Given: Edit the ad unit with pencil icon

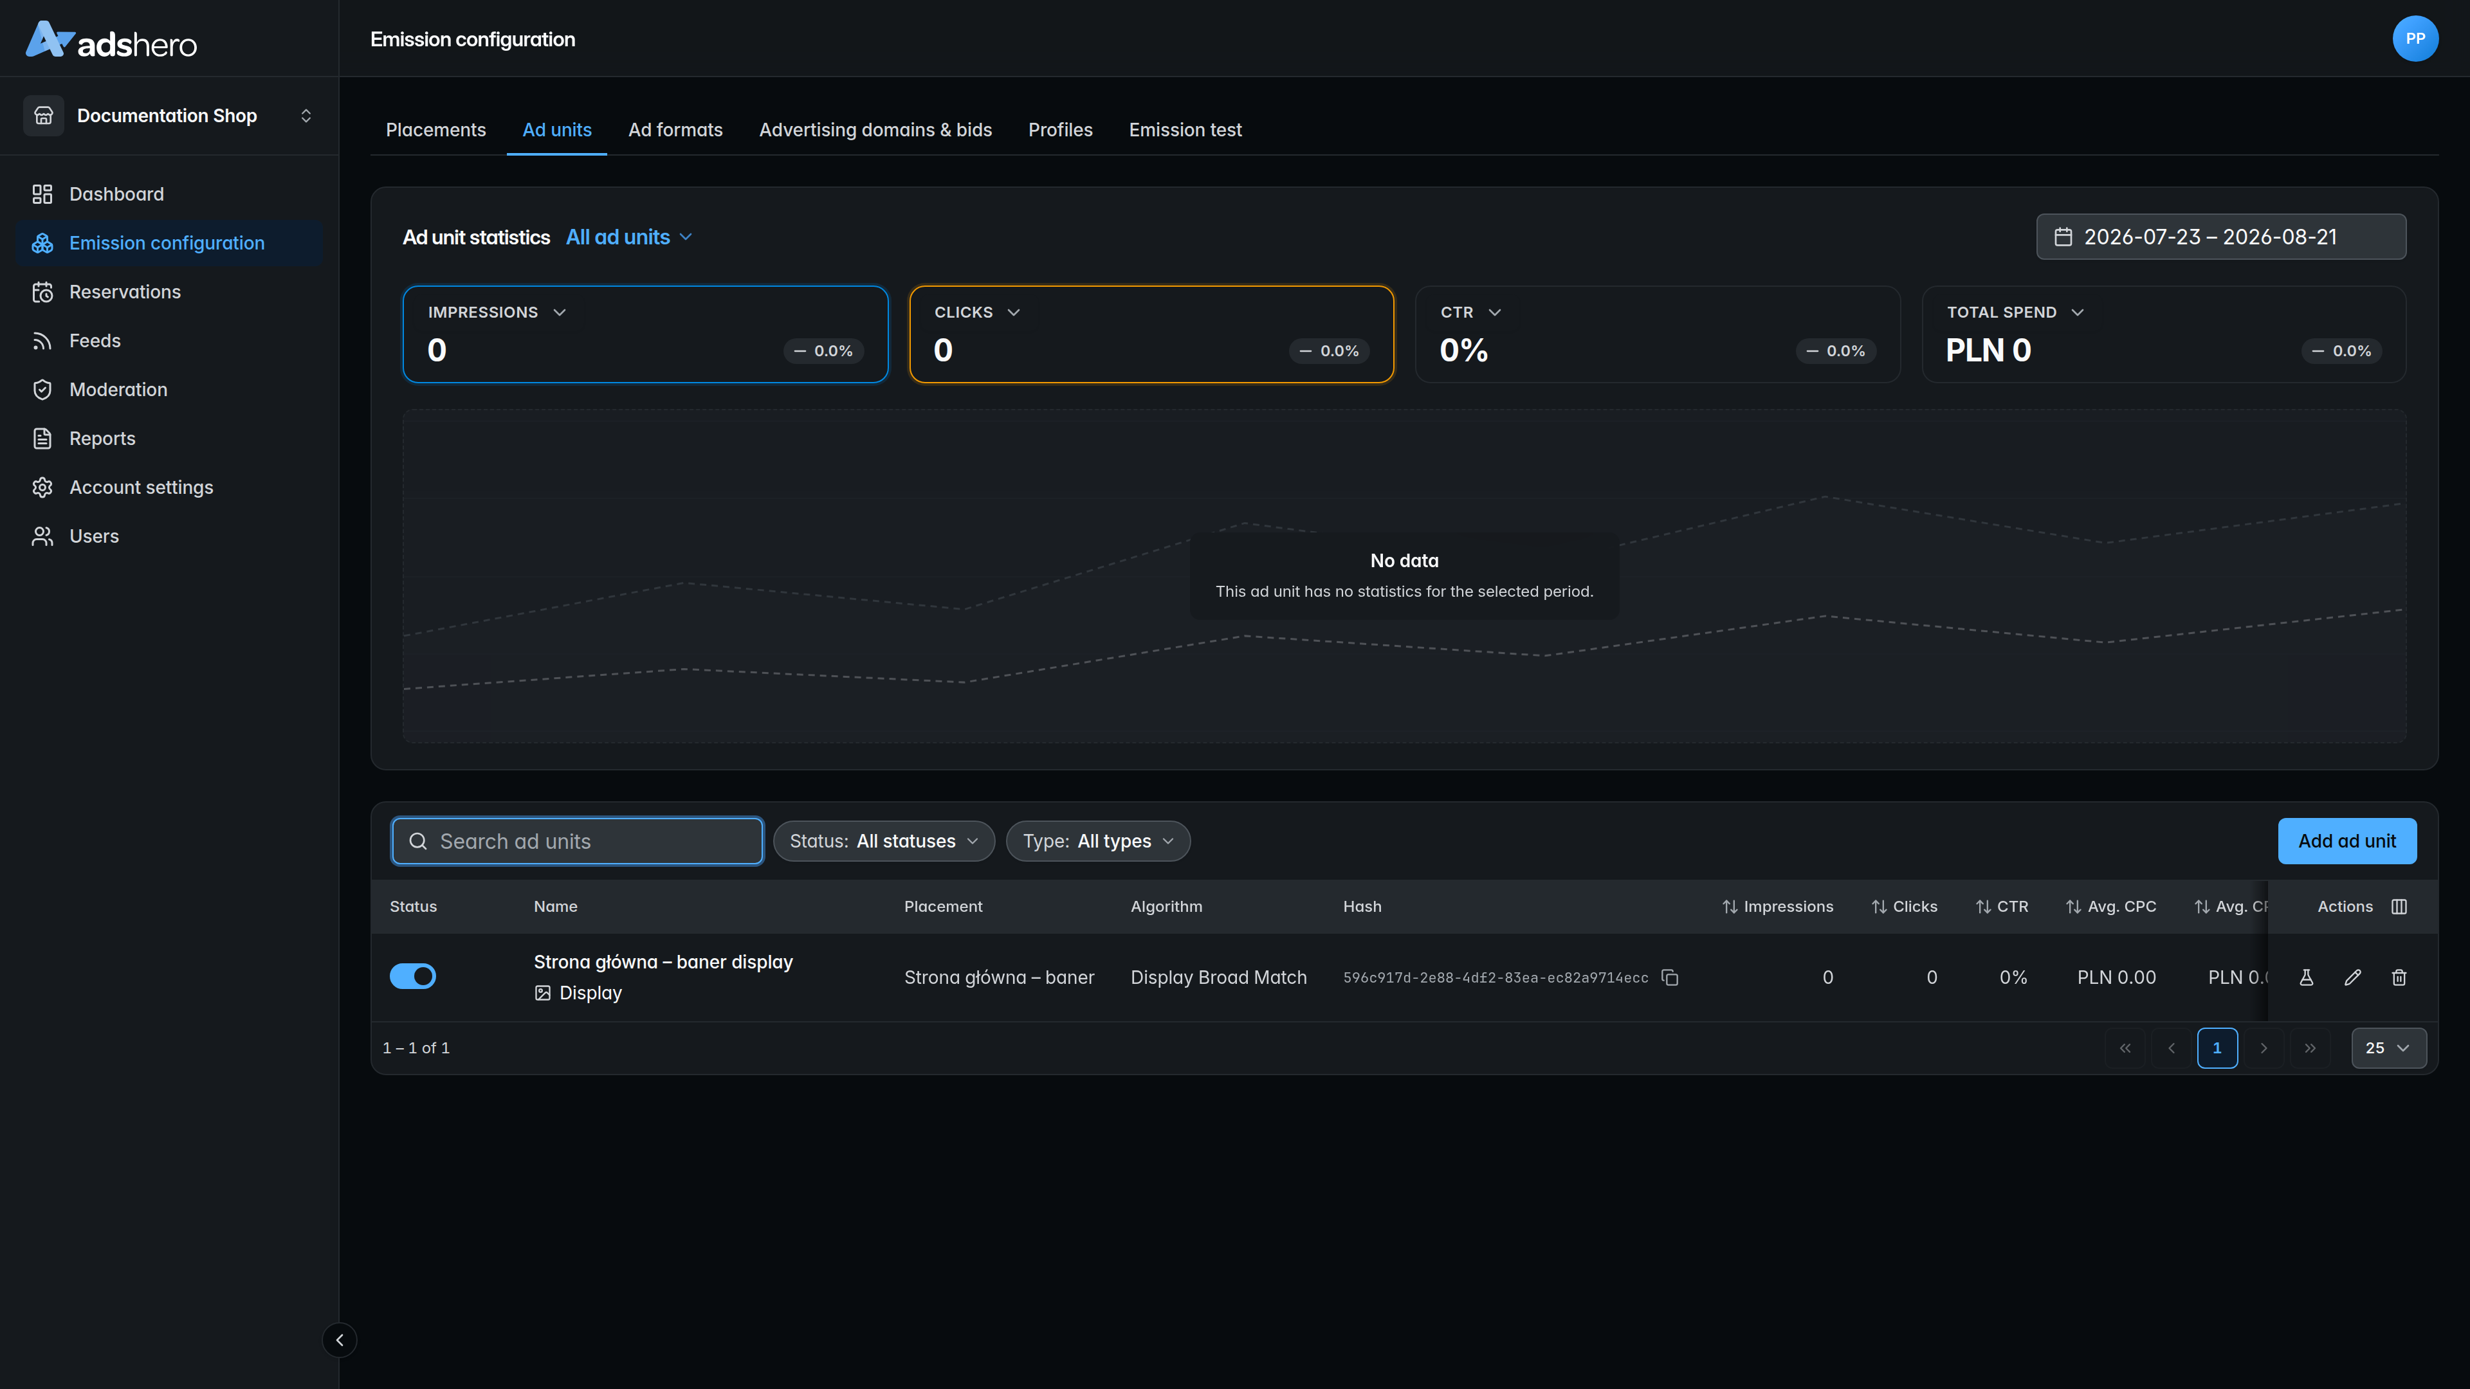Looking at the screenshot, I should click(2352, 977).
